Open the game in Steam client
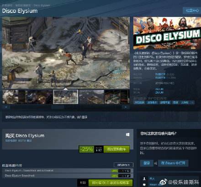This screenshot has height=187, width=201. [173, 163]
